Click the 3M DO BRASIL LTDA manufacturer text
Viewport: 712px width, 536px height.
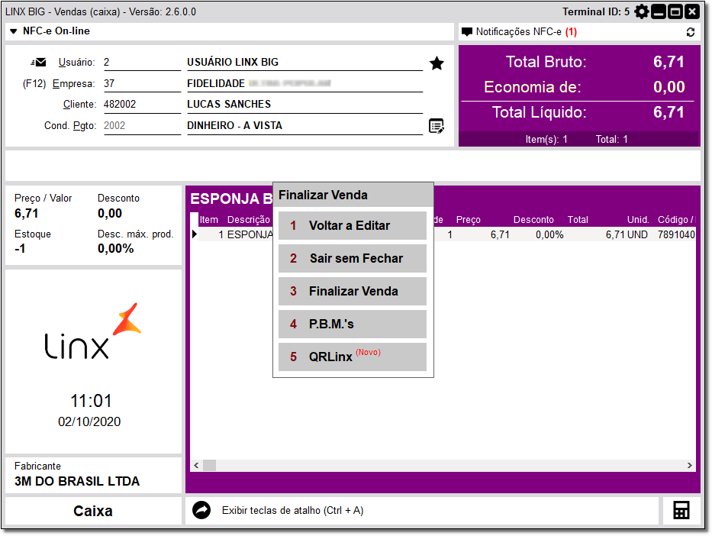click(x=77, y=482)
